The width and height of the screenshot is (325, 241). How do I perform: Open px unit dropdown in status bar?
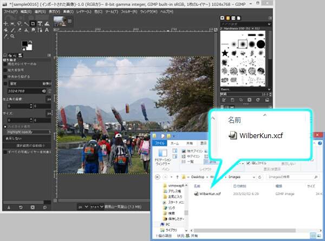coord(83,206)
